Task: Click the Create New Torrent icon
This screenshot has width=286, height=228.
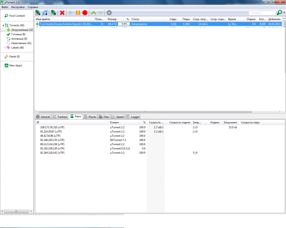Action: [x=53, y=13]
